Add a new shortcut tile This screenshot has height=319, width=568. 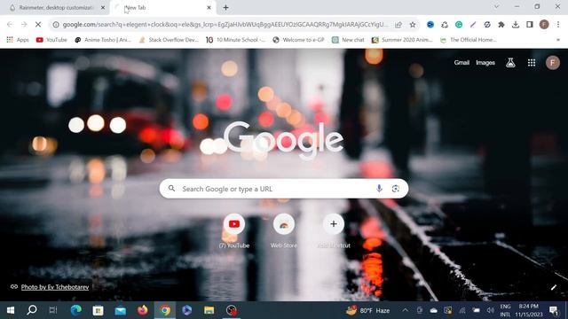[334, 230]
